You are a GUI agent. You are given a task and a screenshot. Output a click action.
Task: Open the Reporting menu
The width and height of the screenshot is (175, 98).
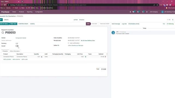30,12
